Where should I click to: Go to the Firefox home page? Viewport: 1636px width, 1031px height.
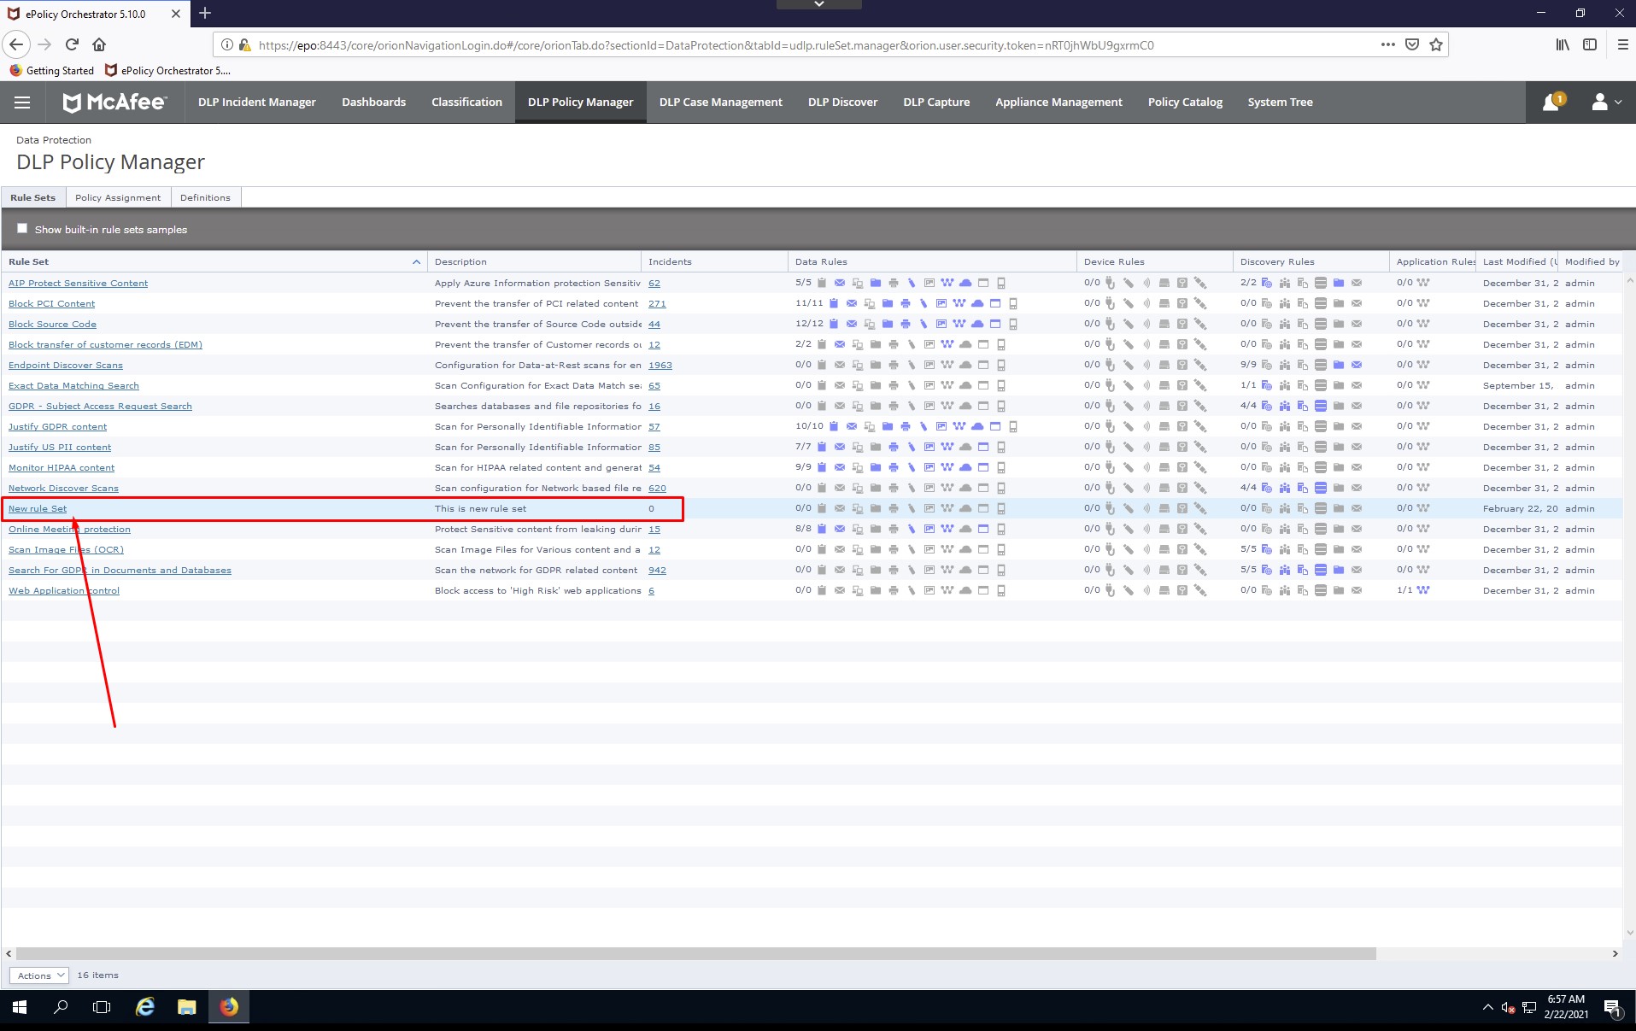point(99,44)
